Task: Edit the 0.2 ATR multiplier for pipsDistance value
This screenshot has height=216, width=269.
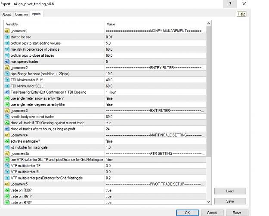Action: (x=155, y=178)
